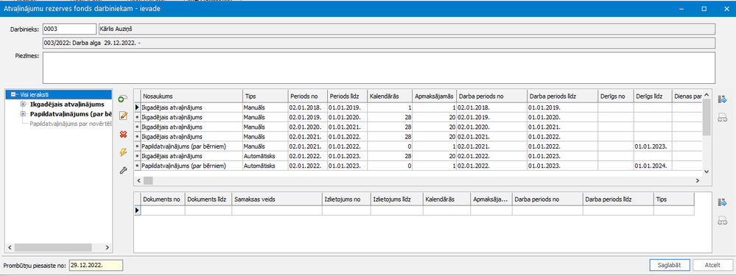This screenshot has height=276, width=736.
Task: Click upper table horizontal scrollbar right arrow
Action: pyautogui.click(x=698, y=180)
